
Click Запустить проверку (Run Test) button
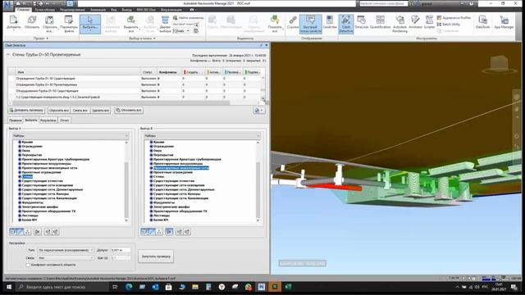coord(156,256)
